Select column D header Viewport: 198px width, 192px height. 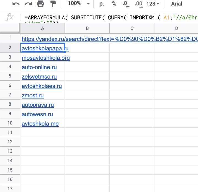pos(176,28)
